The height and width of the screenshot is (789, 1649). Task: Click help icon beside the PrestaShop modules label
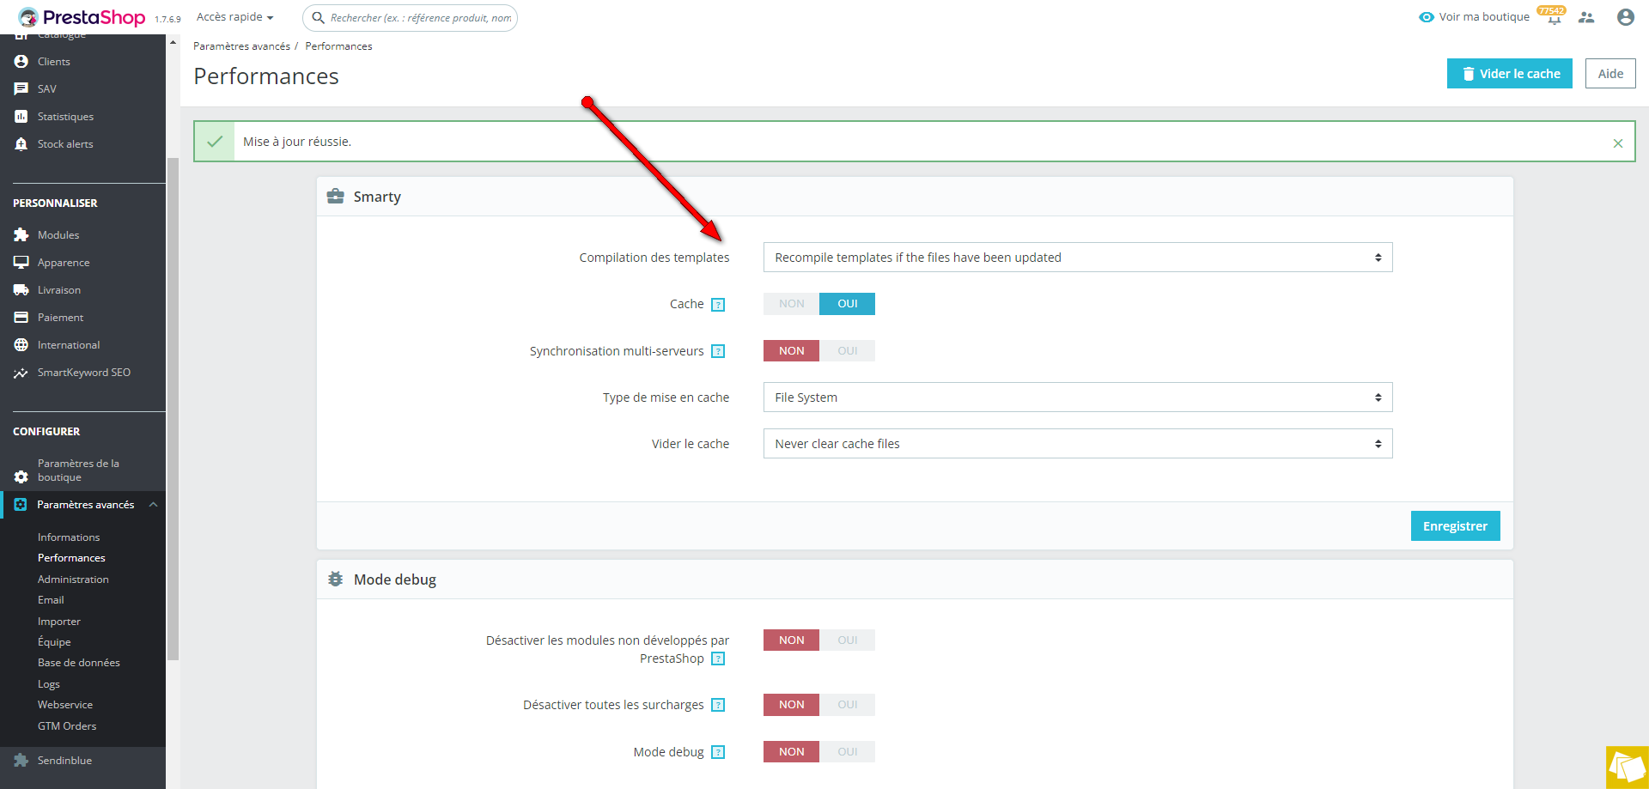click(x=719, y=659)
